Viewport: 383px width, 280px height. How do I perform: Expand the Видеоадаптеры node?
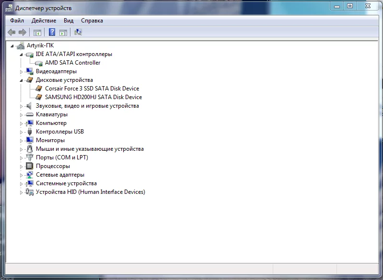click(21, 72)
